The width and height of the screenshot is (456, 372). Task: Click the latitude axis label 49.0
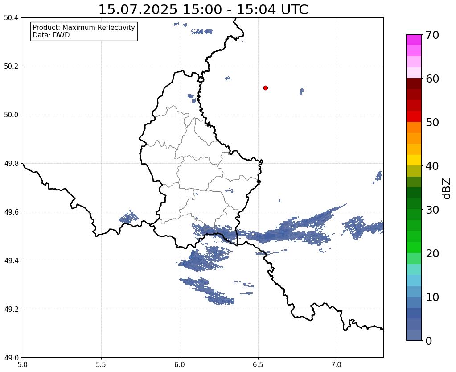point(11,358)
